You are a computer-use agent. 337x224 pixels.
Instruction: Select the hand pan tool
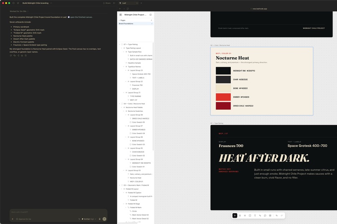point(240,215)
